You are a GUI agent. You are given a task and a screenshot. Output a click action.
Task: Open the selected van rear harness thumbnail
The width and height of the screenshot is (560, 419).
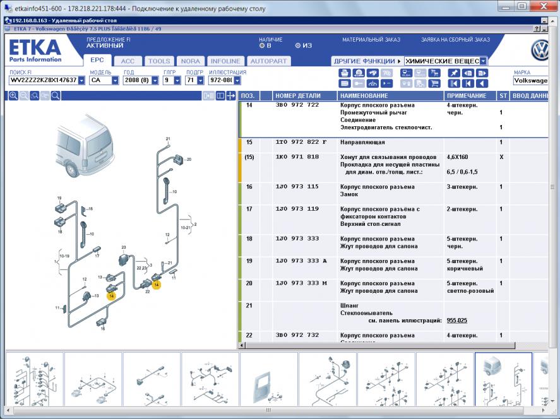click(x=503, y=379)
